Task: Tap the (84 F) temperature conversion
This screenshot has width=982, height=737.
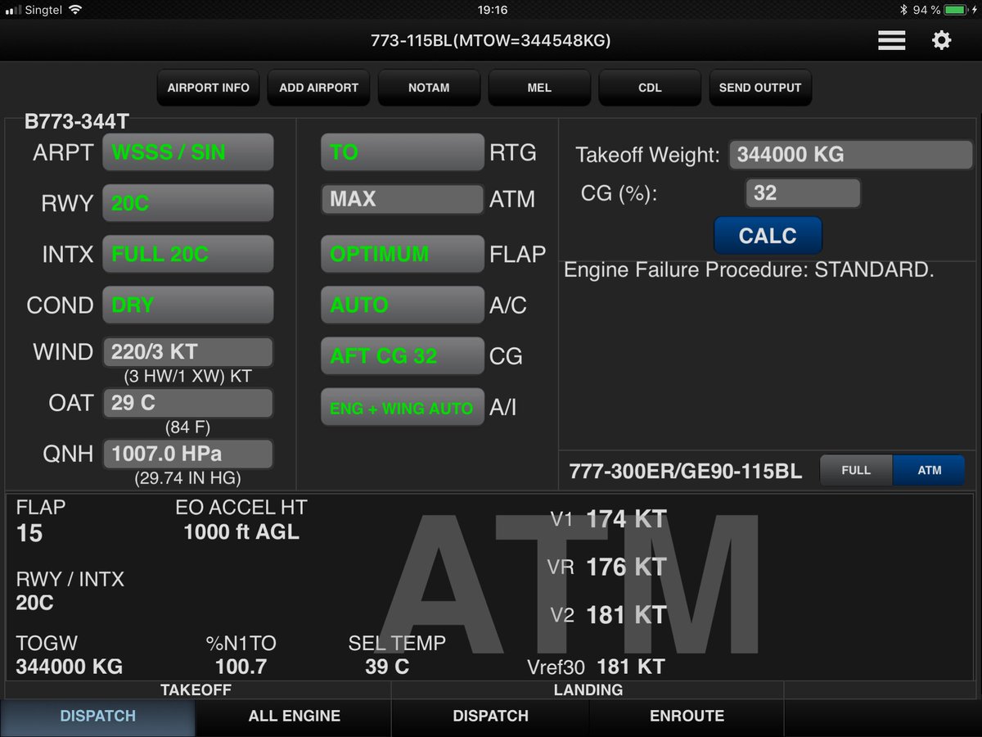Action: [x=187, y=427]
